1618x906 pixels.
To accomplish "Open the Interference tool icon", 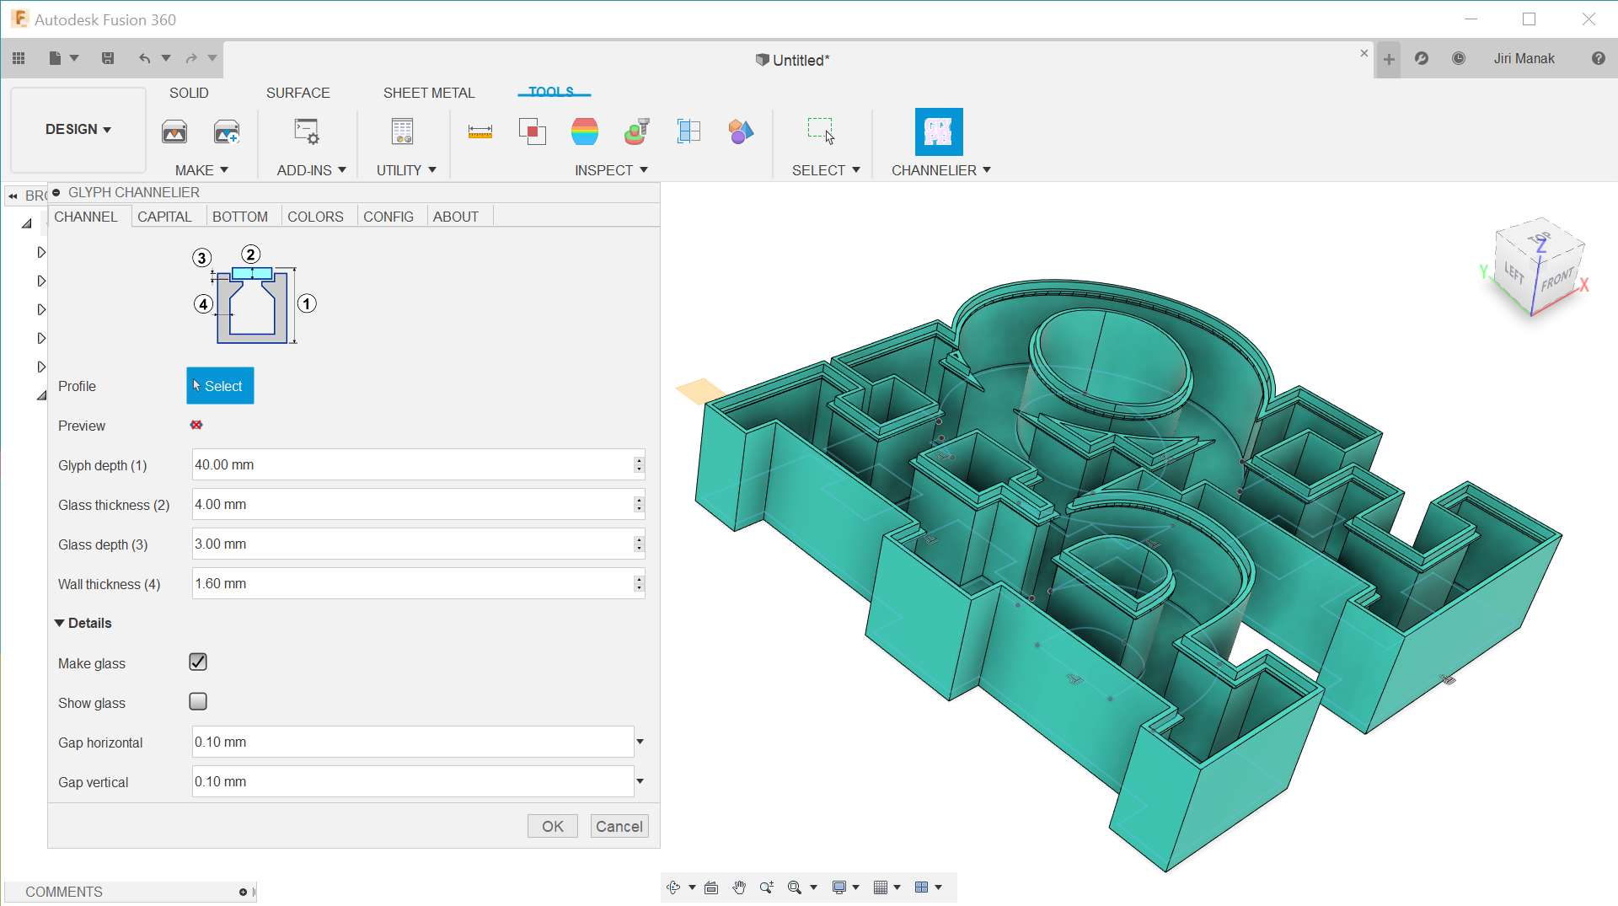I will pos(532,131).
